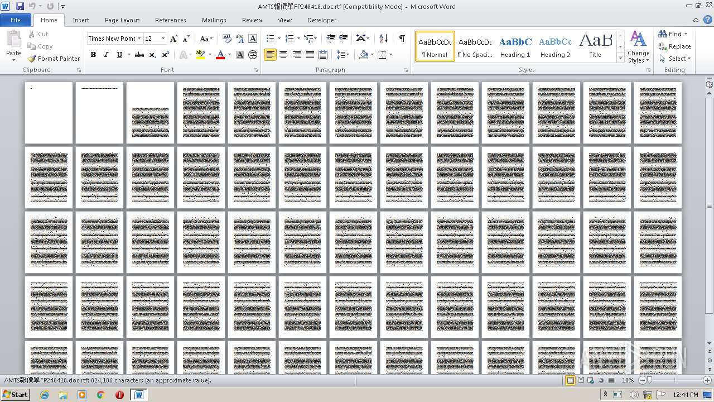Apply Center text alignment
This screenshot has width=714, height=402.
[283, 55]
